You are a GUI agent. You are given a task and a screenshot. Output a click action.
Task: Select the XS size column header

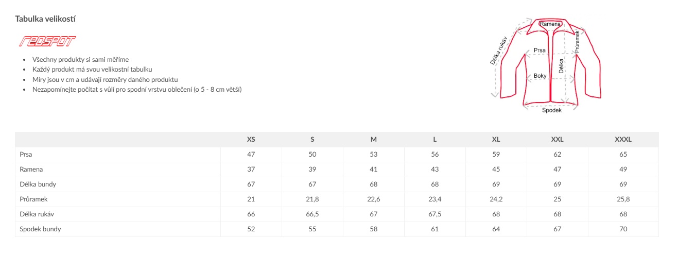[x=251, y=140]
